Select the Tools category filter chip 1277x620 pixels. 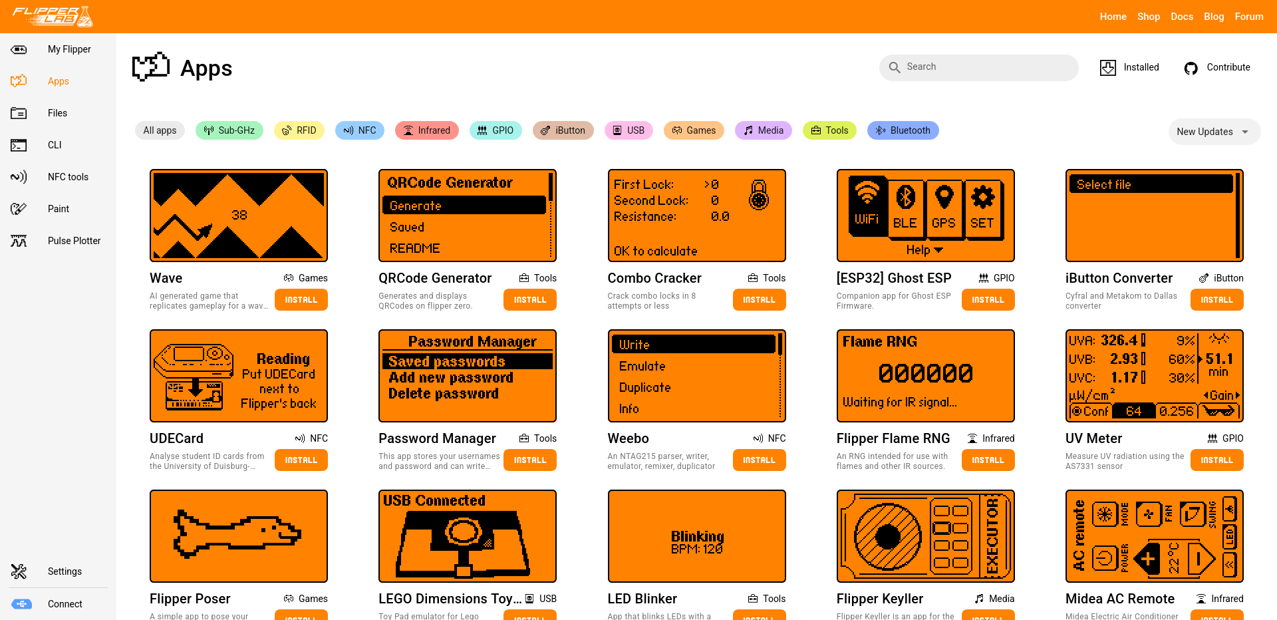coord(829,130)
